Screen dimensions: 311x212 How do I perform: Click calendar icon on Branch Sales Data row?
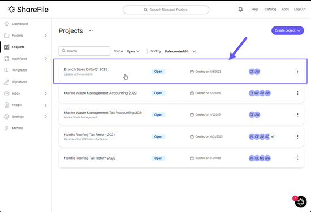point(192,72)
